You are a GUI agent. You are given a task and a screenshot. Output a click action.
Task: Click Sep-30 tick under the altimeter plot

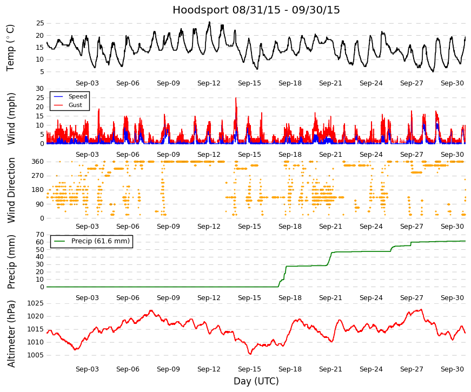(x=452, y=369)
